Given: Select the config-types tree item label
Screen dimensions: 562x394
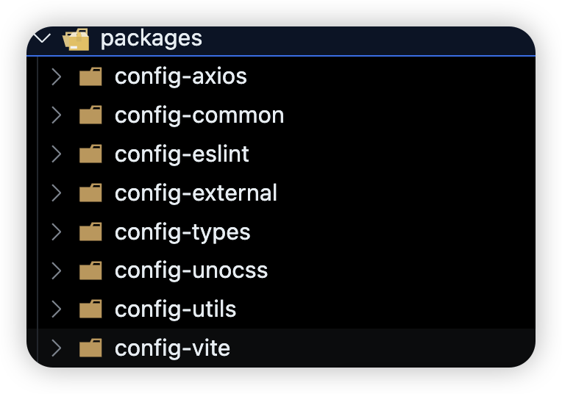Looking at the screenshot, I should click(x=182, y=232).
